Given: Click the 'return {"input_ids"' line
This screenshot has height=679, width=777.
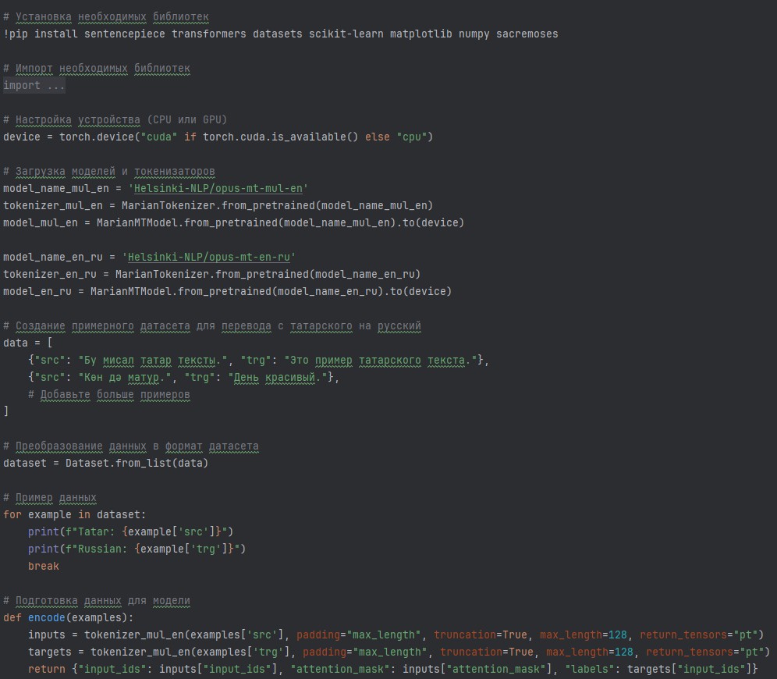Looking at the screenshot, I should 393,670.
